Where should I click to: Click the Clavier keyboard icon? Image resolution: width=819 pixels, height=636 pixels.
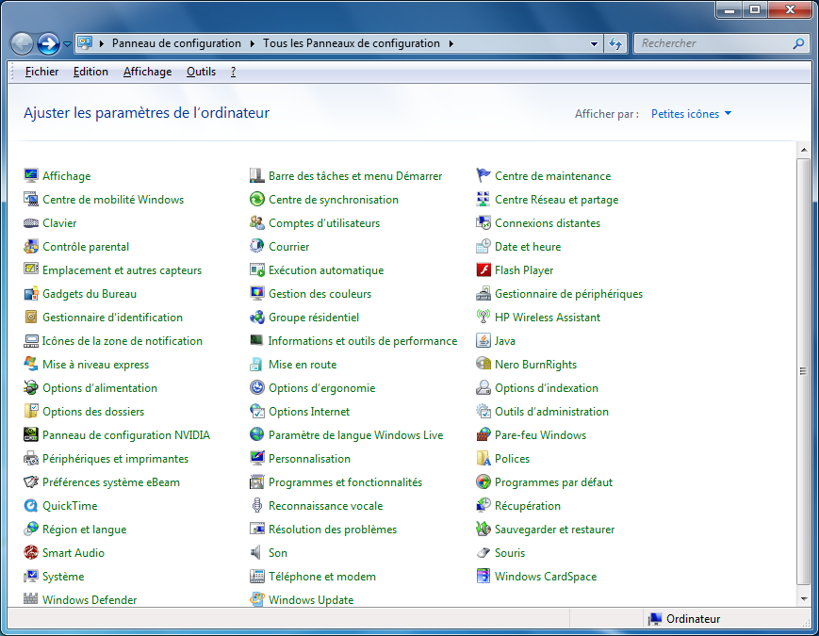31,223
